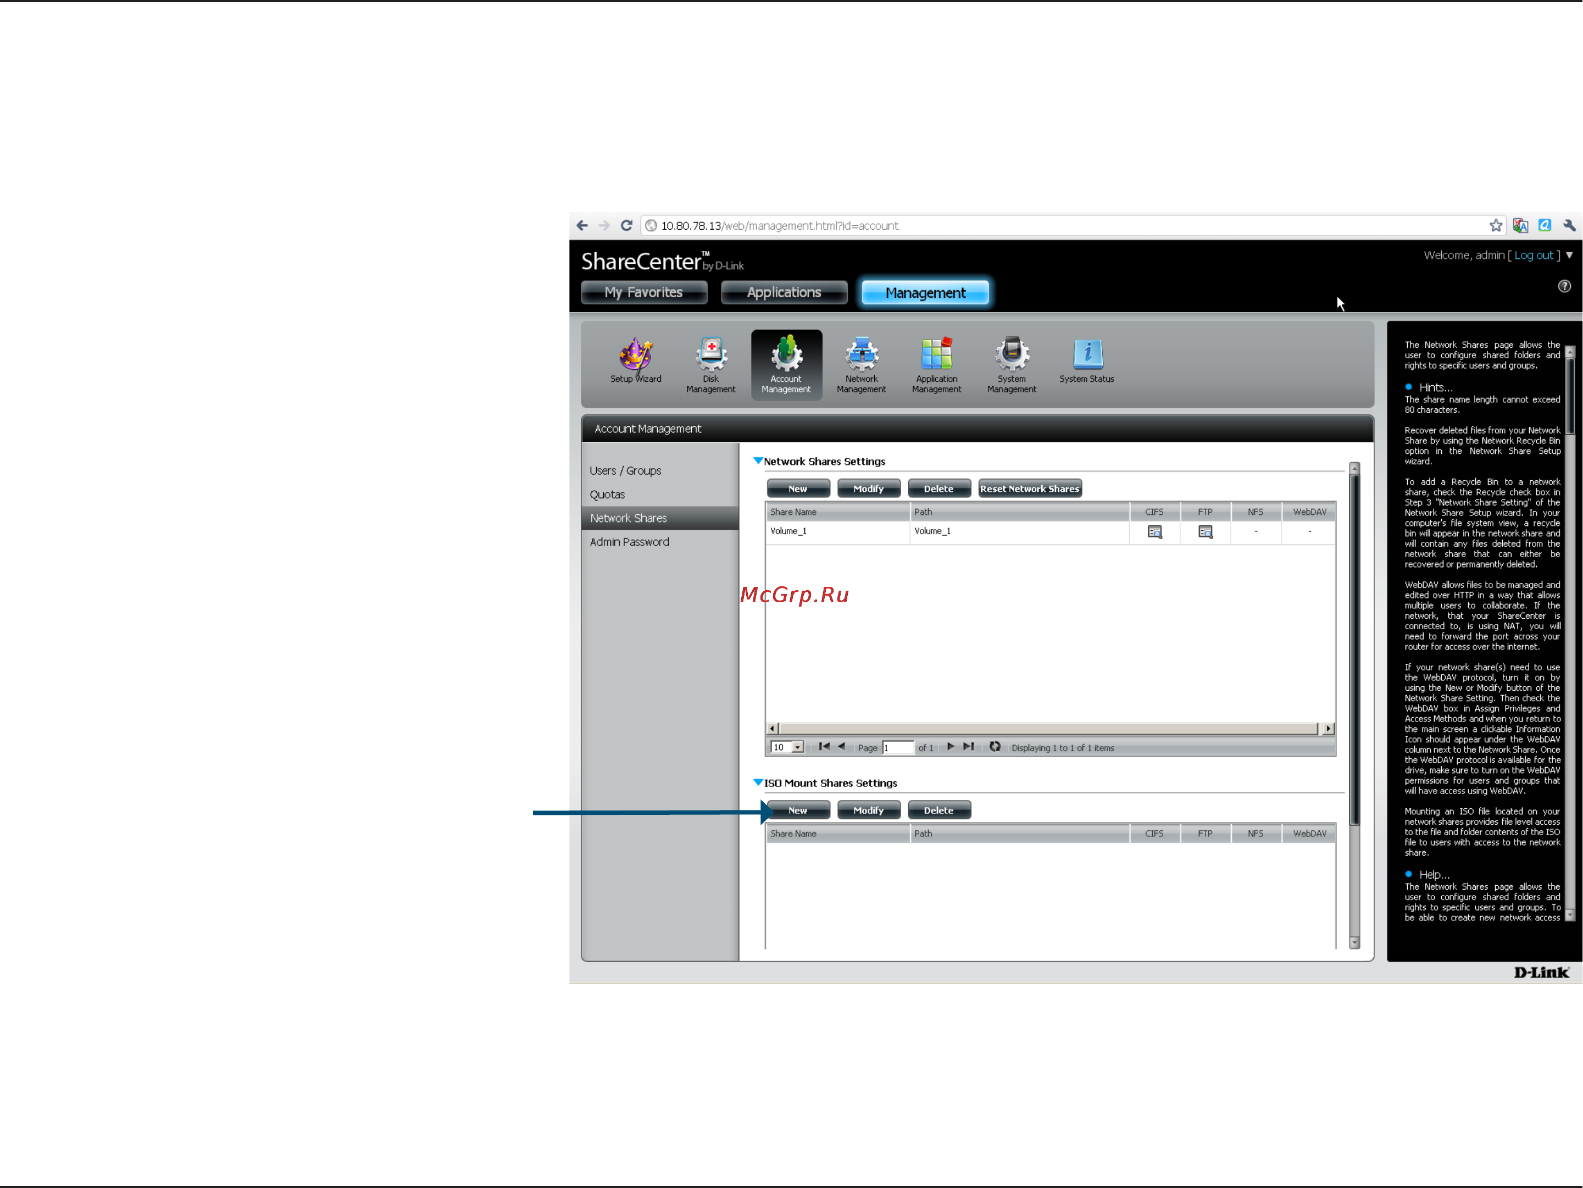Screen dimensions: 1583x1188
Task: Open Quotas in the sidebar
Action: pyautogui.click(x=607, y=495)
